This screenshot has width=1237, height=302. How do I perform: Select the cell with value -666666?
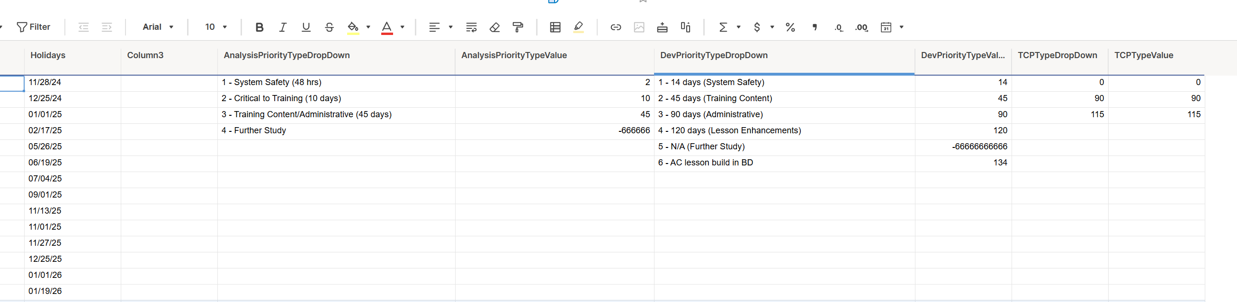tap(555, 131)
